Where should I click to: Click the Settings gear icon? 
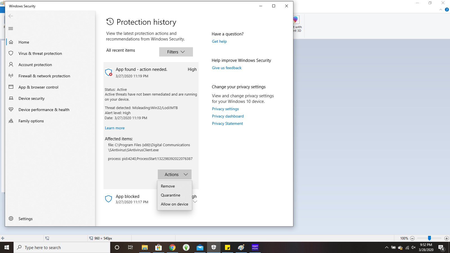pyautogui.click(x=11, y=218)
